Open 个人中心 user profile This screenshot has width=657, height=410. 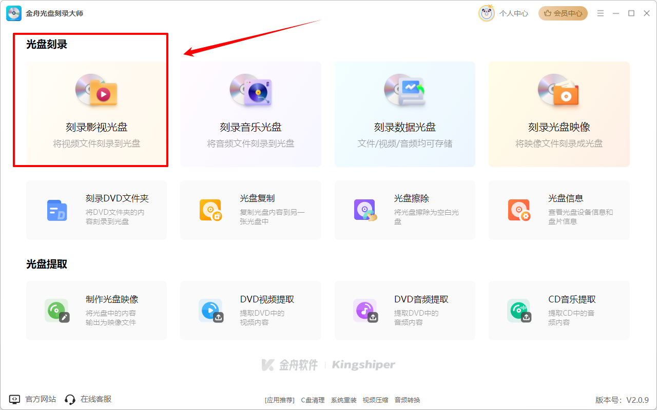[x=504, y=13]
